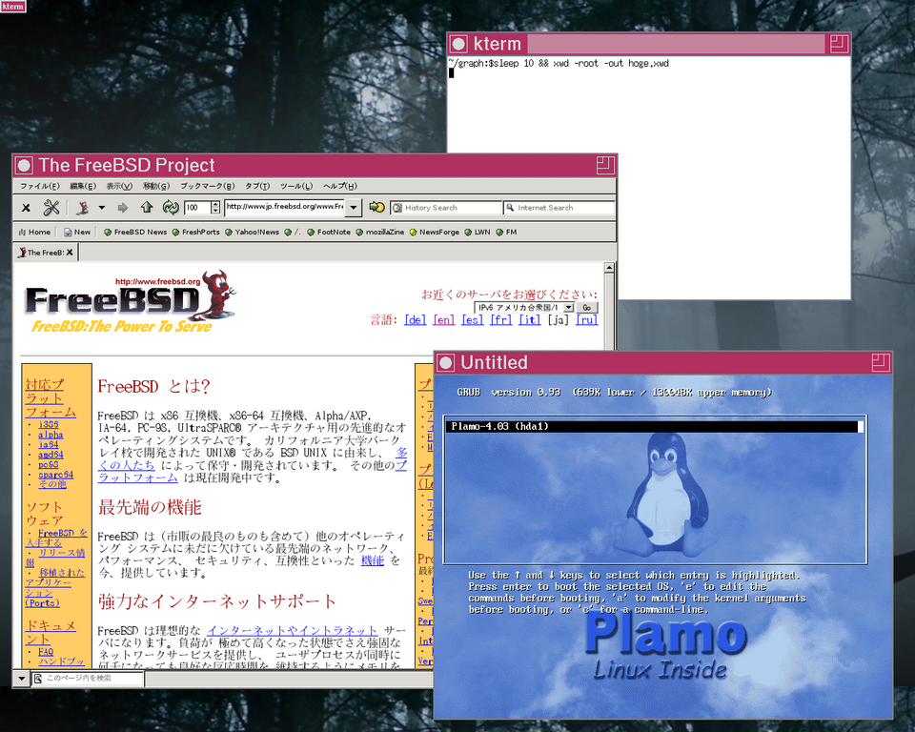Open the FreshPorts bookmark
The width and height of the screenshot is (915, 732).
196,232
